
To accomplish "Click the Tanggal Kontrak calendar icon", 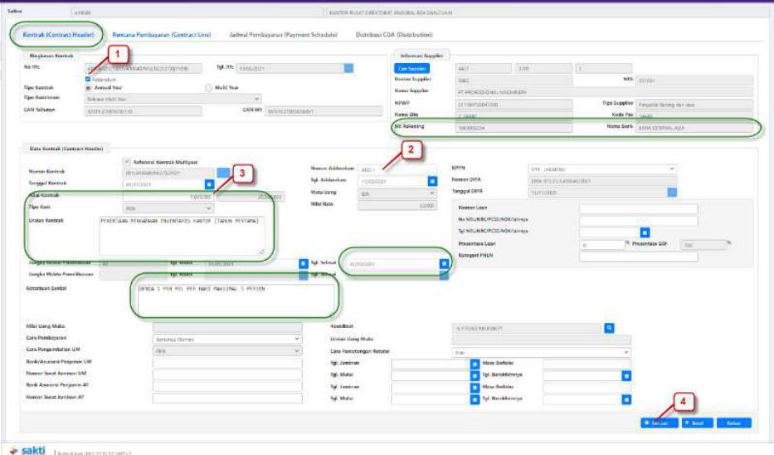I will (x=210, y=183).
